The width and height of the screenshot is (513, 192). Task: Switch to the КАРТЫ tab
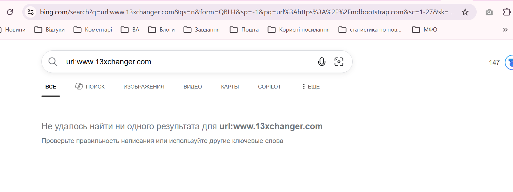(x=230, y=87)
